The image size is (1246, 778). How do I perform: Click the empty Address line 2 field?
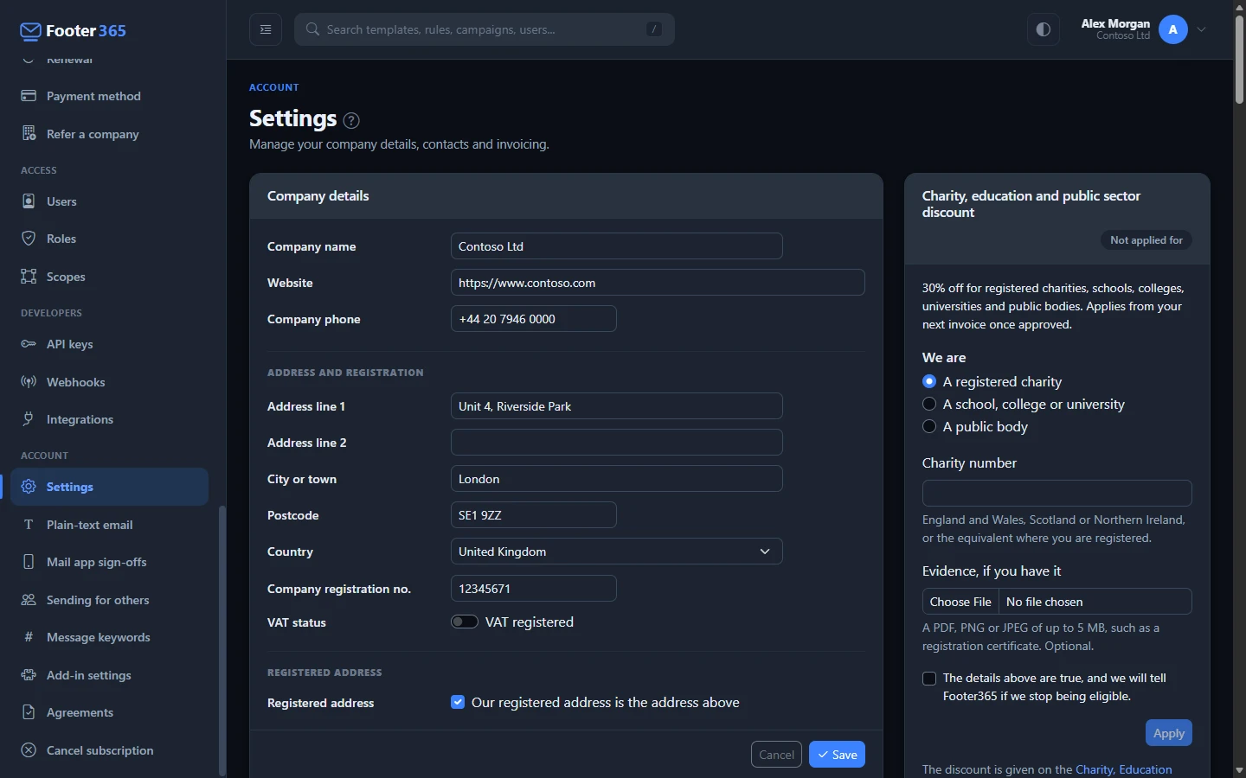pos(616,443)
